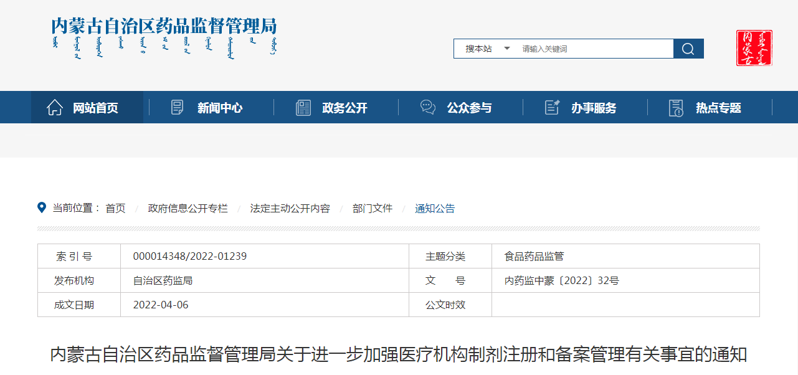This screenshot has width=798, height=375.
Task: Follow the 首页 breadcrumb link
Action: [x=115, y=209]
